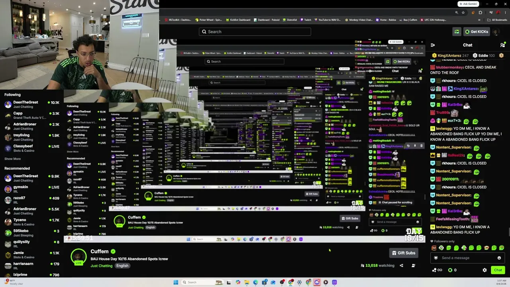
Task: Open the taskbar clock showing 5:37 AM
Action: coord(501,282)
